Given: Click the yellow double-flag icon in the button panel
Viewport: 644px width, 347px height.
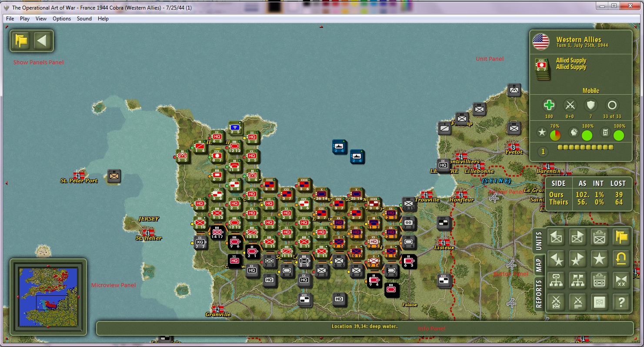Looking at the screenshot, I should (621, 237).
